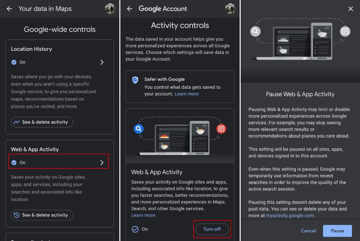This screenshot has width=360, height=241.
Task: See & delete activity under Location History
Action: tap(42, 122)
